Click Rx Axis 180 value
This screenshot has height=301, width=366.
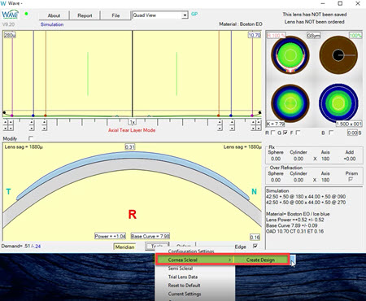(325, 159)
